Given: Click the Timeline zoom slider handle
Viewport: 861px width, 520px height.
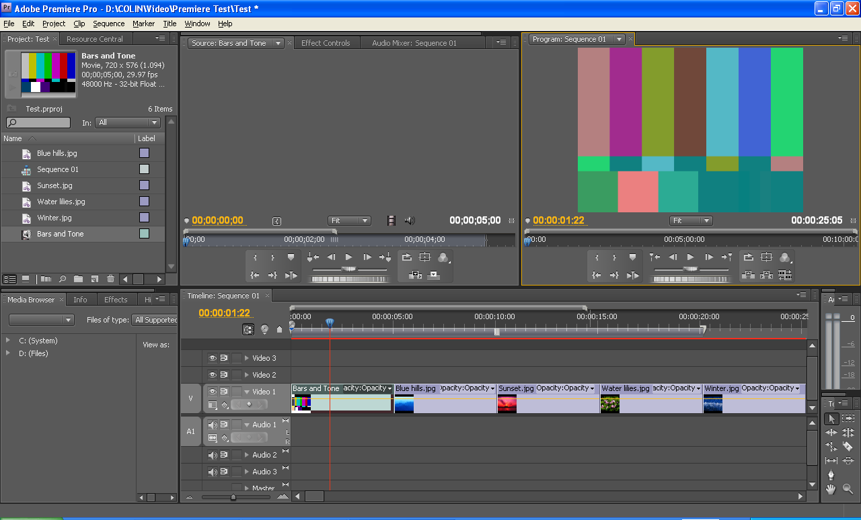Looking at the screenshot, I should pos(233,497).
